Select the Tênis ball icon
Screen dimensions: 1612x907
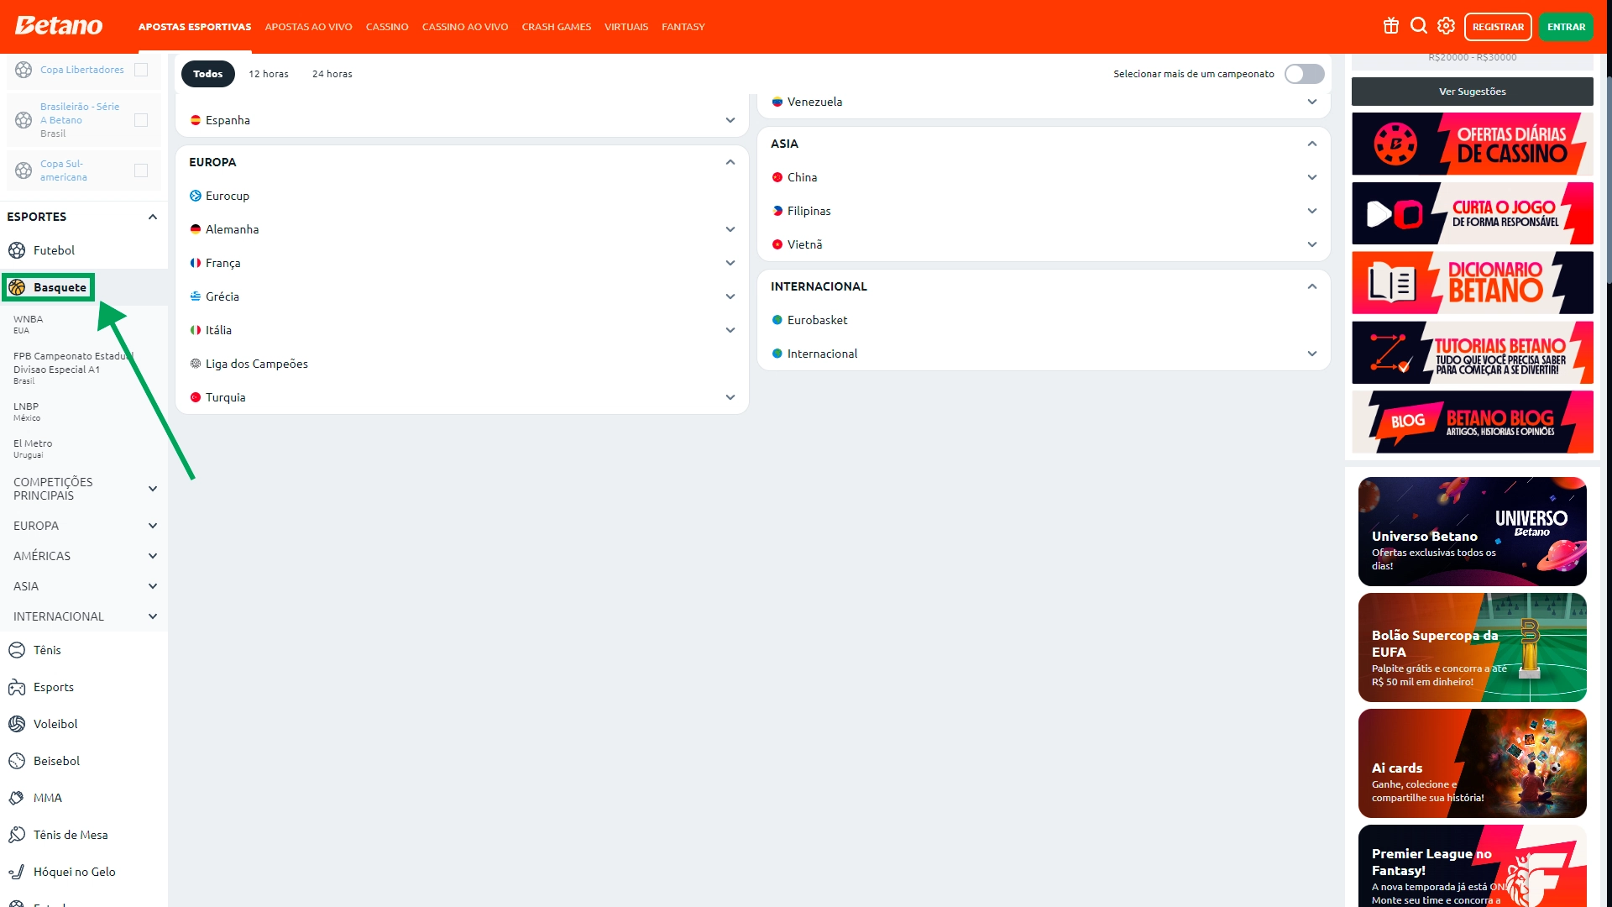click(17, 650)
